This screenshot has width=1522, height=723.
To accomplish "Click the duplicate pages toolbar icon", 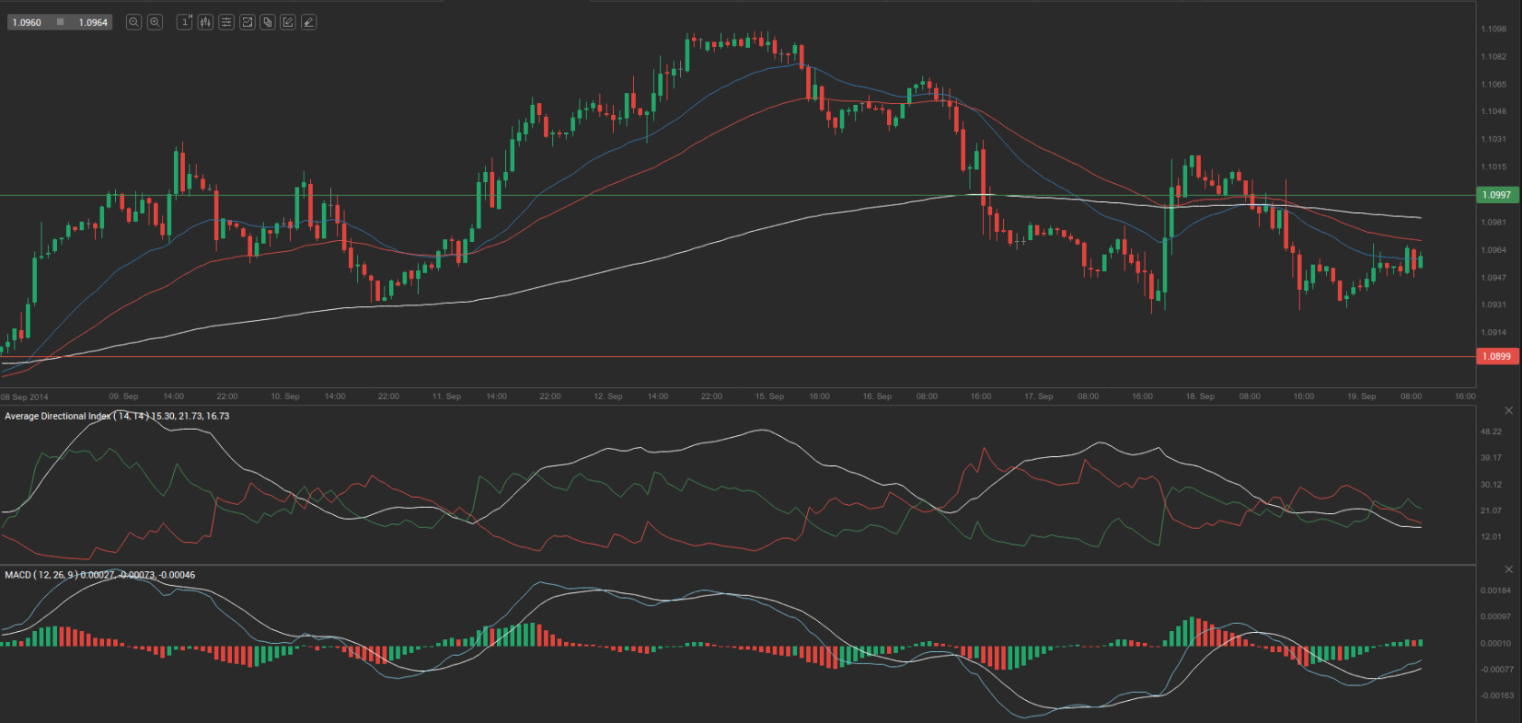I will [x=267, y=22].
